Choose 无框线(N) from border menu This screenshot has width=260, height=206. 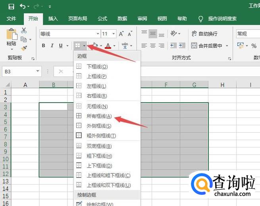point(107,106)
